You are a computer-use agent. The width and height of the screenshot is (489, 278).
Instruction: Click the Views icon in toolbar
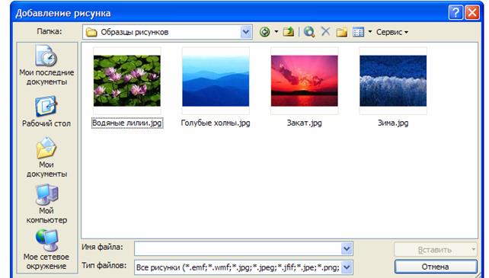pyautogui.click(x=358, y=32)
